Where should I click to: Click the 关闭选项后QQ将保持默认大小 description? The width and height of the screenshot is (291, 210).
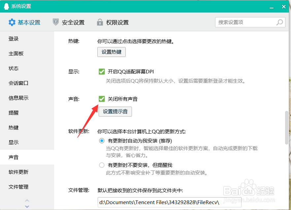tap(176, 81)
